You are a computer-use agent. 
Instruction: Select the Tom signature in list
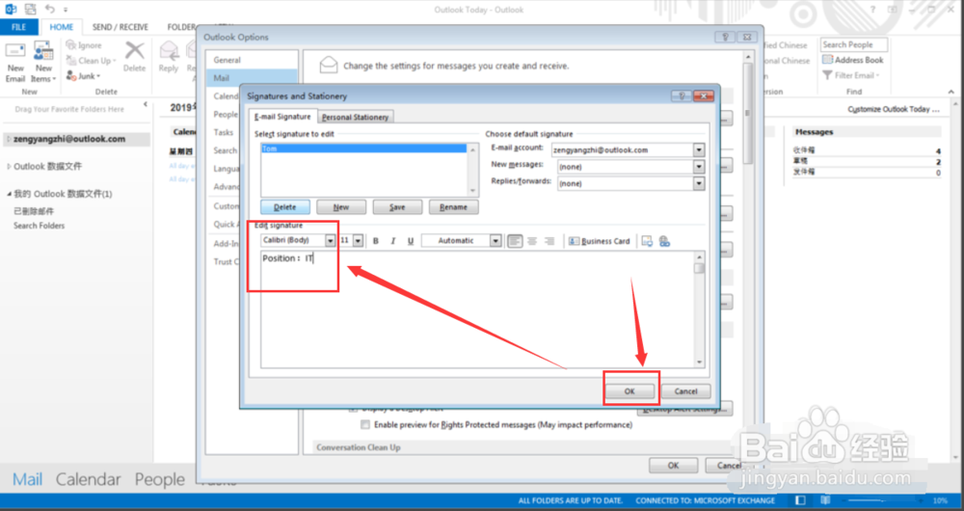click(x=364, y=148)
